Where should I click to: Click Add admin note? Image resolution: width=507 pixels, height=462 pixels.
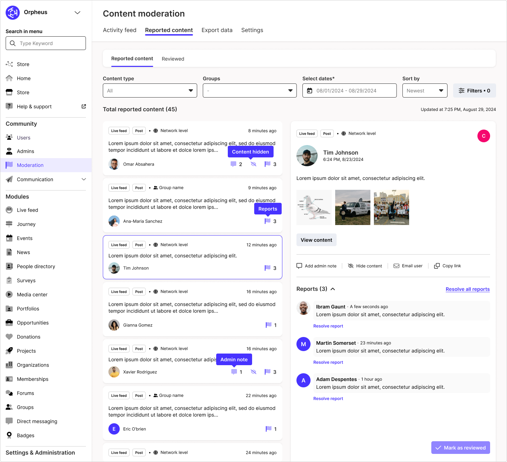click(x=317, y=266)
